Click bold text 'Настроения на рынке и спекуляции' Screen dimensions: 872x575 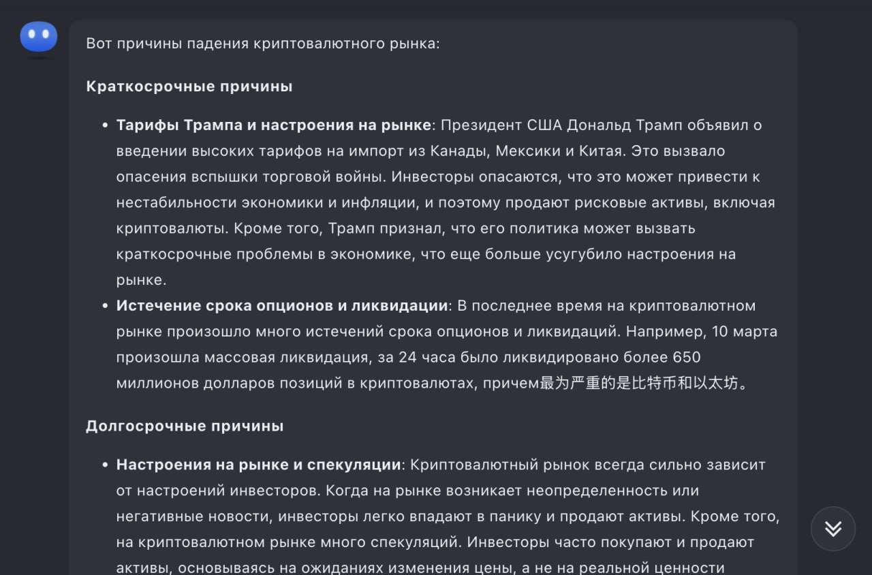tap(258, 465)
